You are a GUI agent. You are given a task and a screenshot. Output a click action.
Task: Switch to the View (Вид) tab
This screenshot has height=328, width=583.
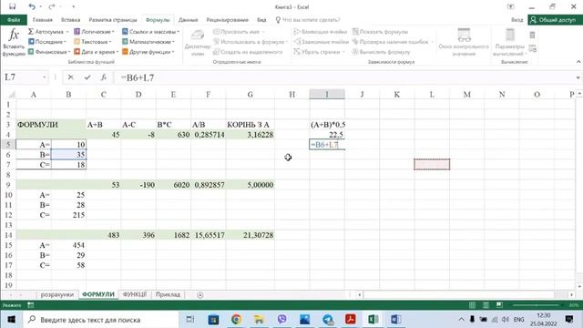[x=261, y=20]
